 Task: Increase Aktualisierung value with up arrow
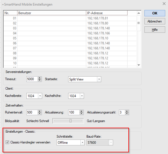point(81,111)
